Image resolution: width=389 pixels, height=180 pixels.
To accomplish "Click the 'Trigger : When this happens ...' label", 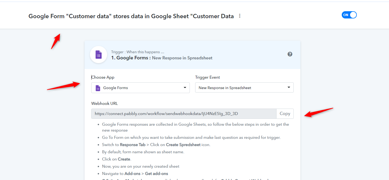I will pos(137,52).
